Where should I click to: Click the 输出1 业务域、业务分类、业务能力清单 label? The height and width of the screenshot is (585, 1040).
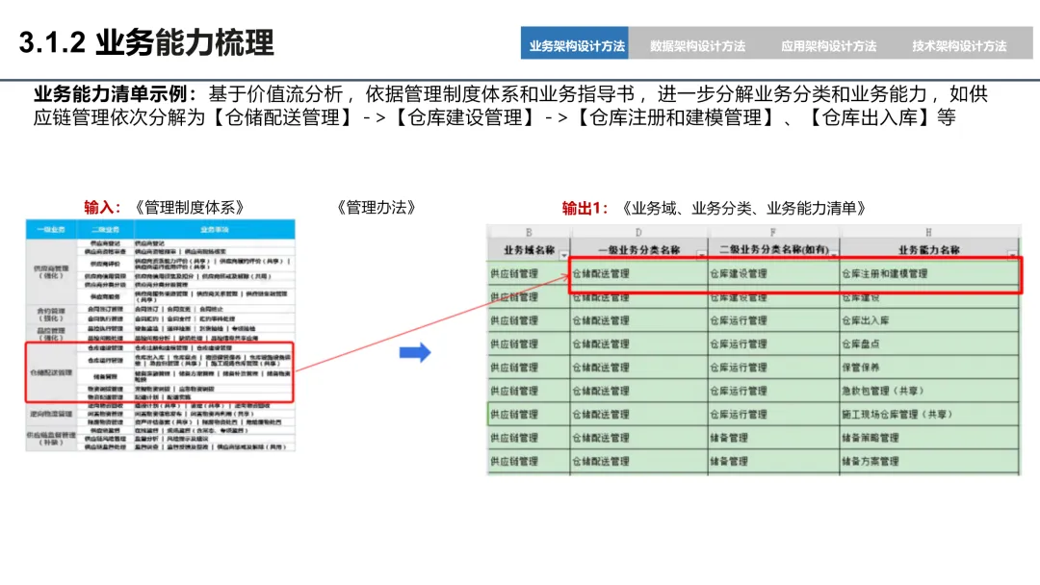[715, 209]
